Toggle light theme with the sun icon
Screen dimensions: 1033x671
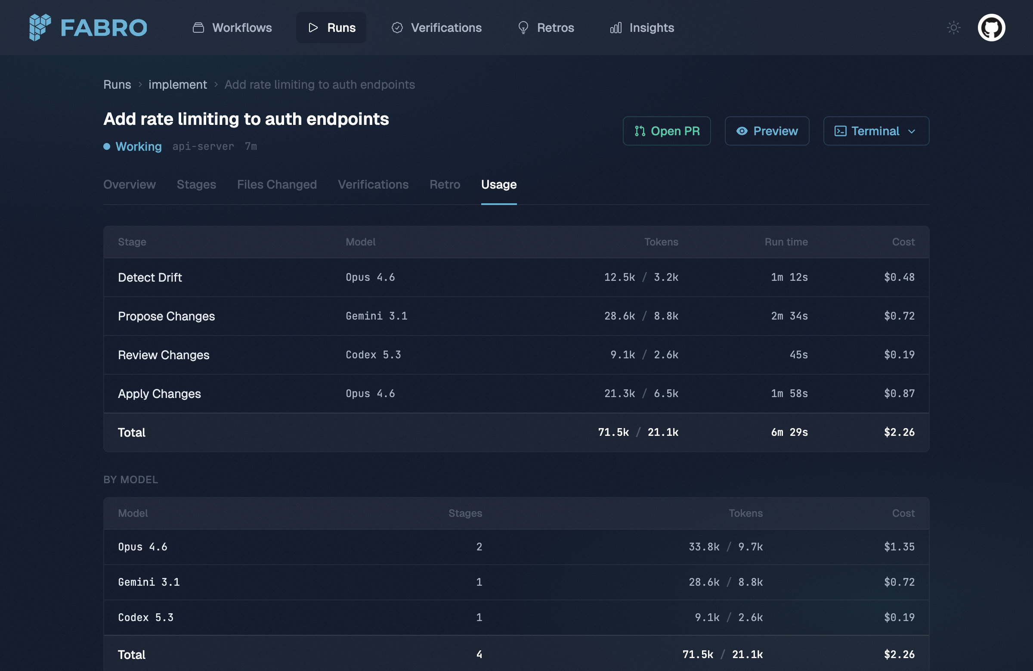(x=953, y=28)
